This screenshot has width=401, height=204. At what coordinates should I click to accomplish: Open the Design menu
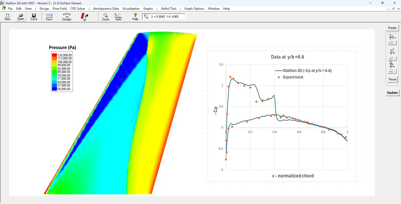44,8
